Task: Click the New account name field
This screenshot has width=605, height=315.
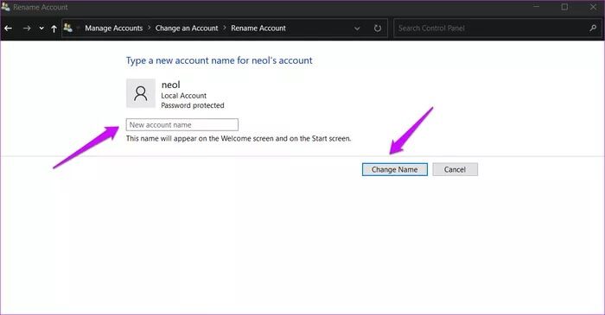Action: click(x=182, y=125)
